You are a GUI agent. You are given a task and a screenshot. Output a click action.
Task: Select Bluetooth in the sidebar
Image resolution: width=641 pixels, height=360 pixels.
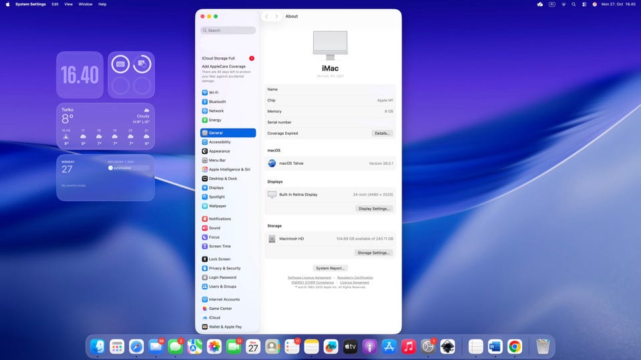217,102
